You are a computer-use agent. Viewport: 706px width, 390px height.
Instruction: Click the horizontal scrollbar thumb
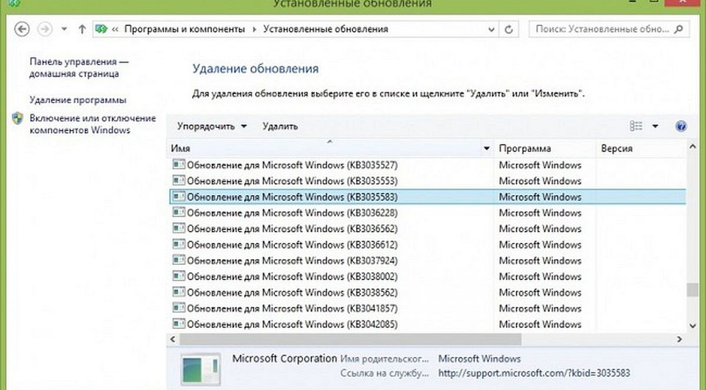point(350,338)
